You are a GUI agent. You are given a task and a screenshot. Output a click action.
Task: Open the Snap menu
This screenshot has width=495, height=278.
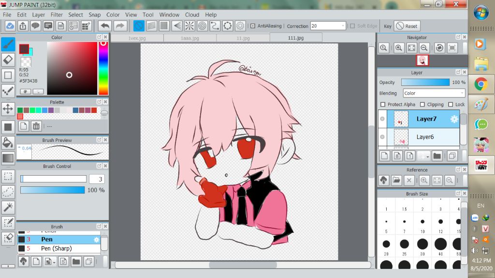coord(94,14)
